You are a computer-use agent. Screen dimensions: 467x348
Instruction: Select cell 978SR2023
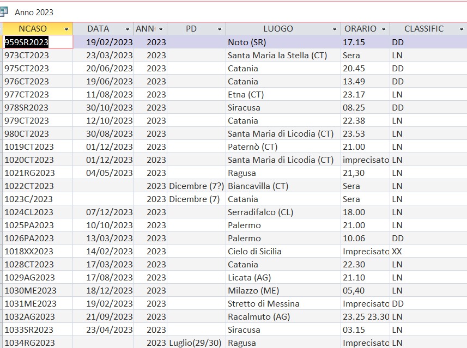[38, 108]
